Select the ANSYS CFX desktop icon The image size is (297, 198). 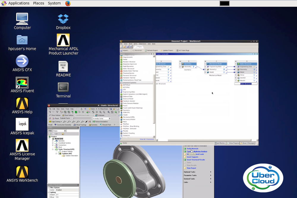pos(22,61)
